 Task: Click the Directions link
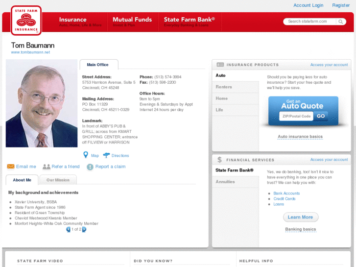click(120, 156)
